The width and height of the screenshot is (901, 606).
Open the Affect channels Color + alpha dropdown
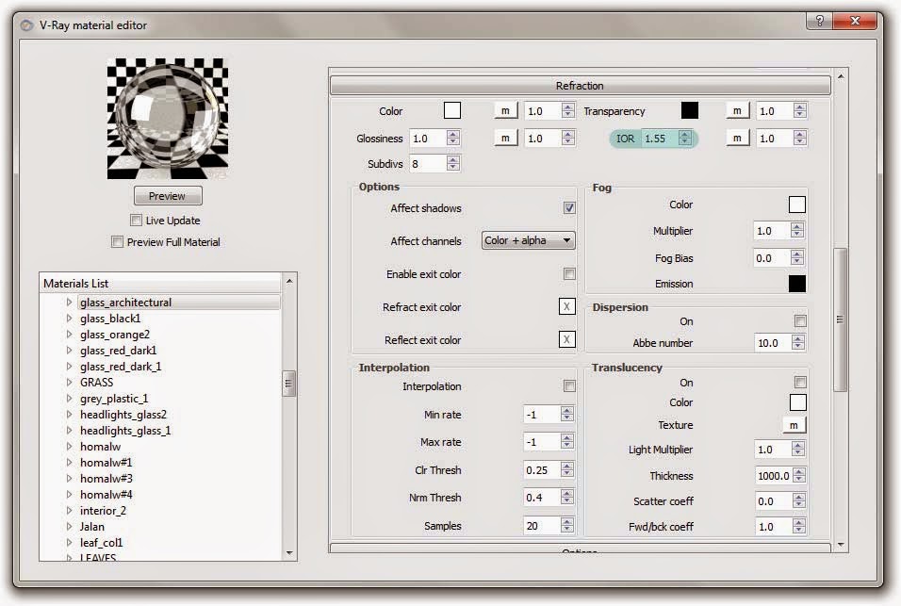(528, 240)
